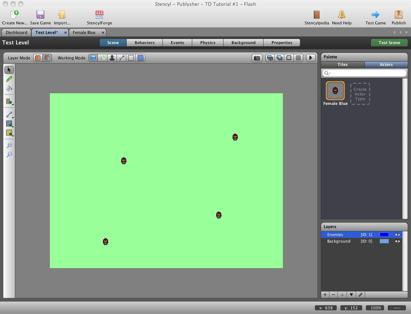Click Create New in the toolbar
This screenshot has width=411, height=314.
point(15,18)
